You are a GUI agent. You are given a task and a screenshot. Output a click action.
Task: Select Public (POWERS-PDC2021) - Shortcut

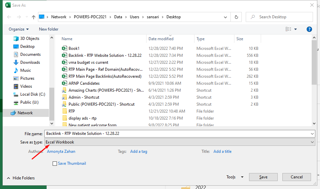click(102, 104)
